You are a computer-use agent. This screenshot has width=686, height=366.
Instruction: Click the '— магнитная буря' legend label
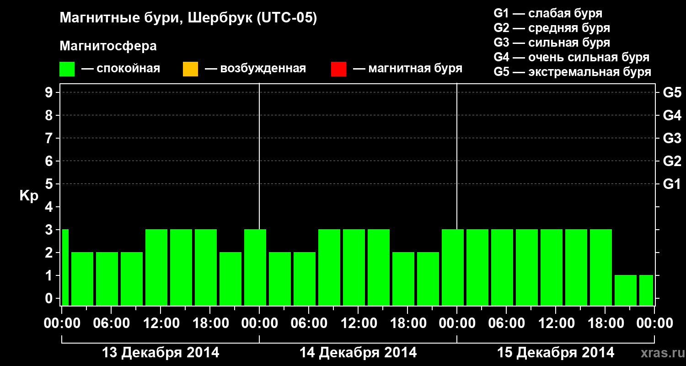pos(407,69)
